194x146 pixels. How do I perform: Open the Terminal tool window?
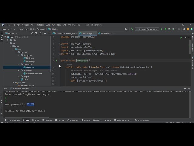point(60,120)
